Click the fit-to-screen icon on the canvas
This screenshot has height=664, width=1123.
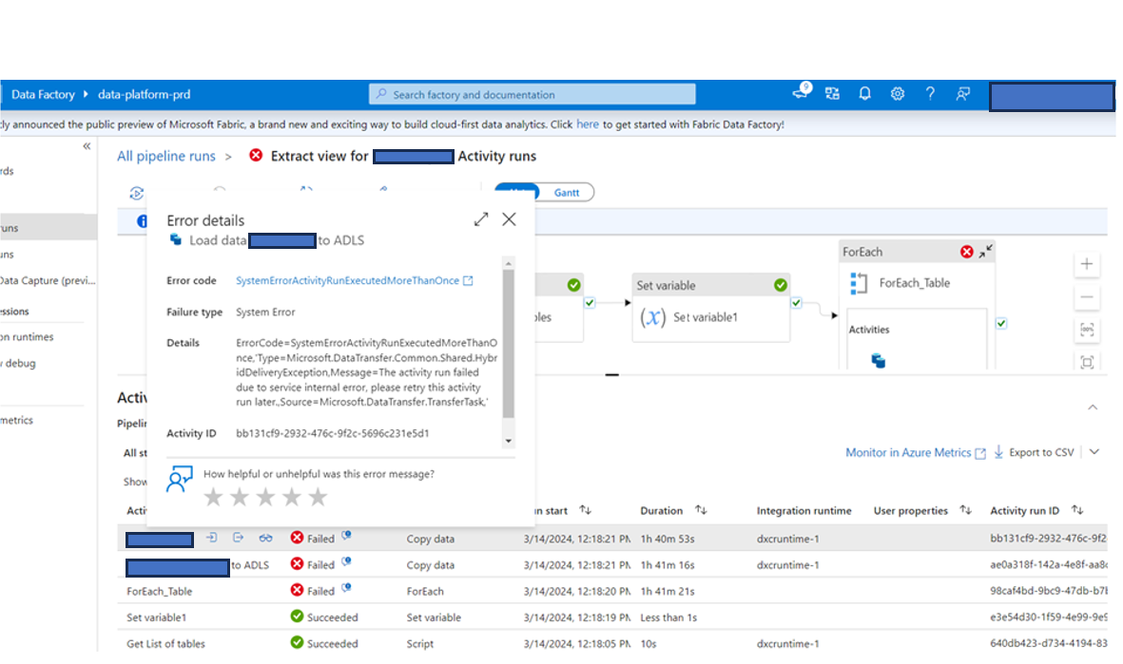1087,361
